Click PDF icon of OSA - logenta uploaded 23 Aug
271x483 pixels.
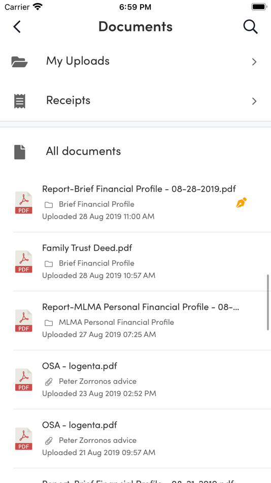pos(24,380)
